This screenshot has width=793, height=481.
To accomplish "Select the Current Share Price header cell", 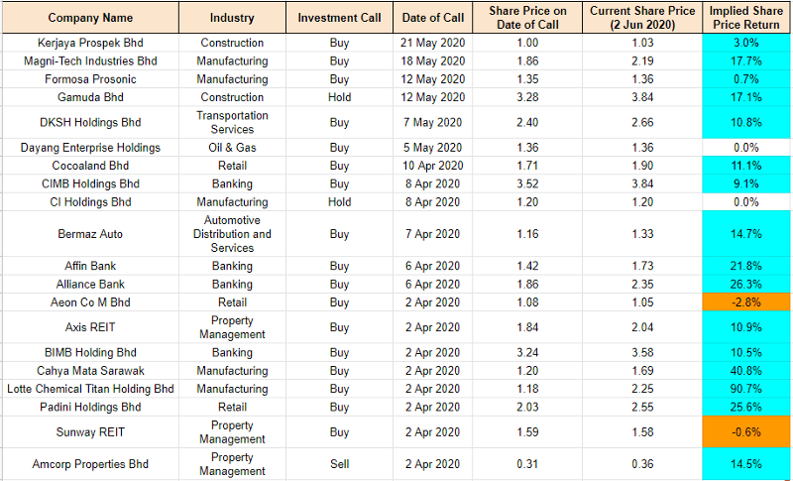I will click(642, 18).
